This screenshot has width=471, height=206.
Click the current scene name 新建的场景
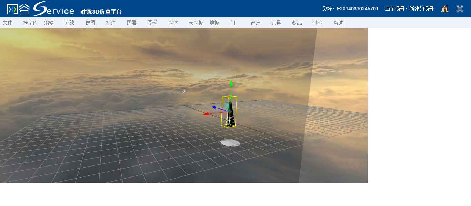click(421, 9)
